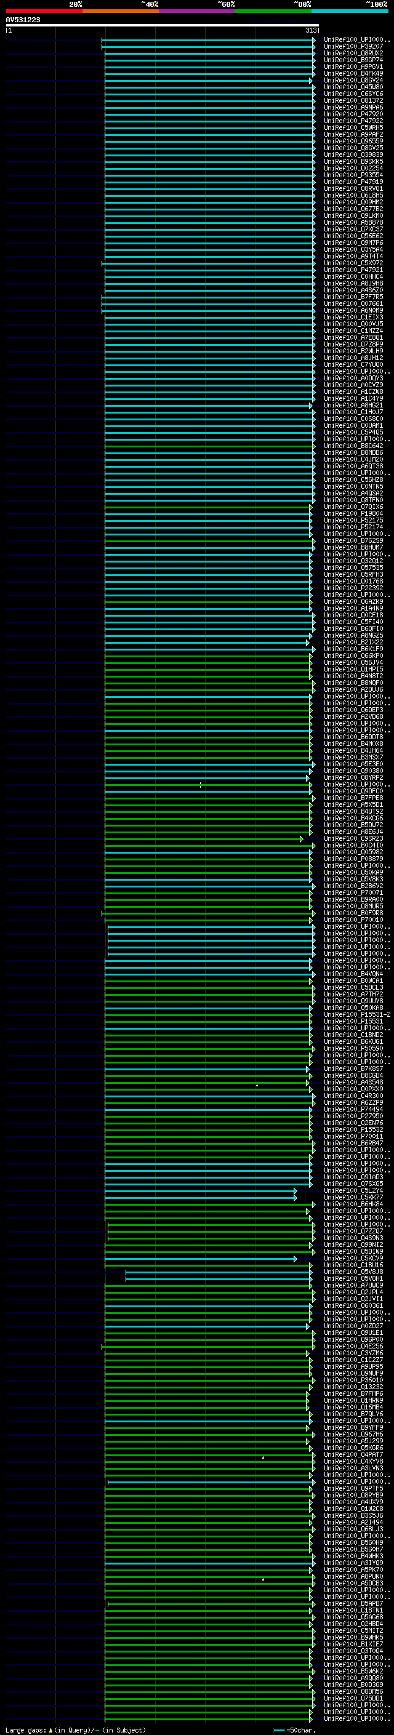Click the cyan ~100% identity legend segment
This screenshot has height=1735, width=394.
click(x=350, y=11)
